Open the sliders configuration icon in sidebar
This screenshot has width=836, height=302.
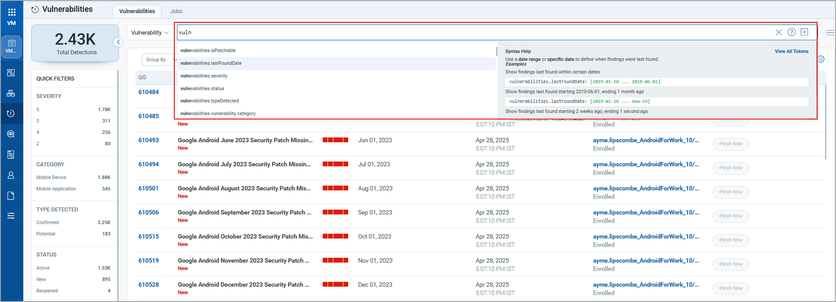(11, 216)
